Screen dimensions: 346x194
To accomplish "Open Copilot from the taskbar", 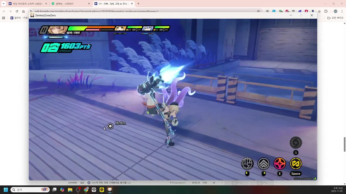I will click(62, 190).
